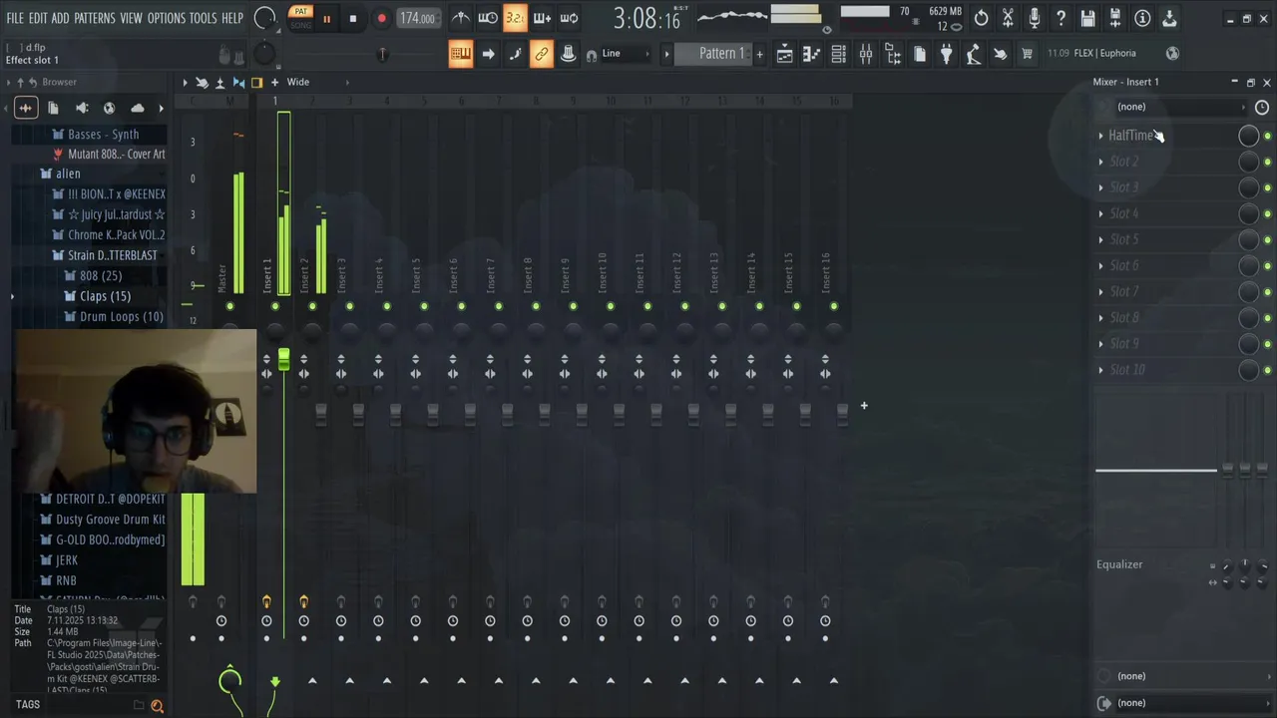Select empty effect Slot 3
Image resolution: width=1277 pixels, height=718 pixels.
pos(1124,187)
